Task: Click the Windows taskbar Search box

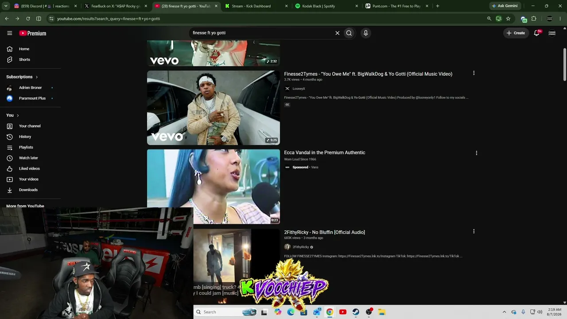Action: (226, 312)
